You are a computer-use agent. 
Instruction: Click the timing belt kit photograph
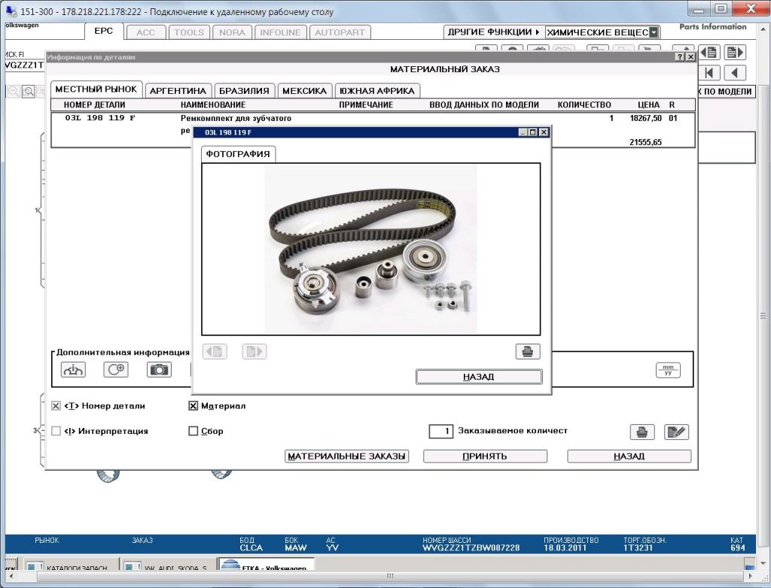pyautogui.click(x=370, y=249)
